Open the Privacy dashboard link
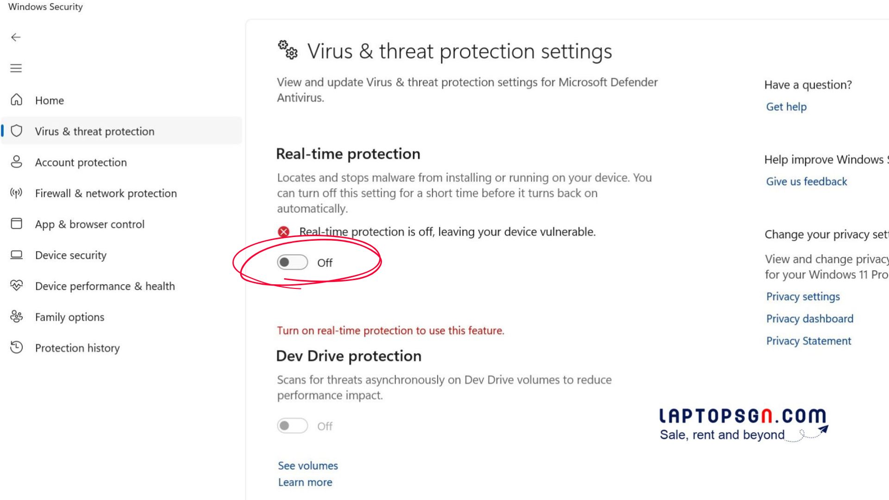Screen dimensions: 889x500 [809, 319]
